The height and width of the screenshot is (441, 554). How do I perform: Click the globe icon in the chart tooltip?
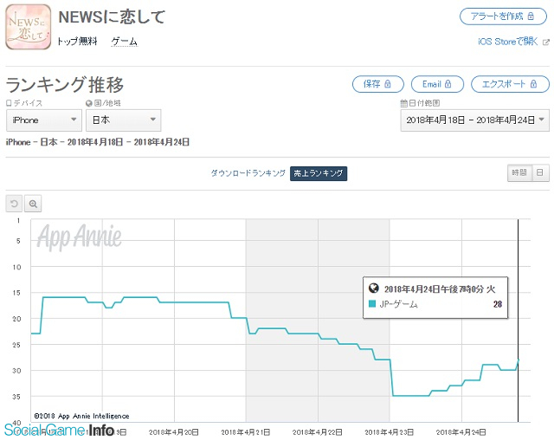pos(373,289)
